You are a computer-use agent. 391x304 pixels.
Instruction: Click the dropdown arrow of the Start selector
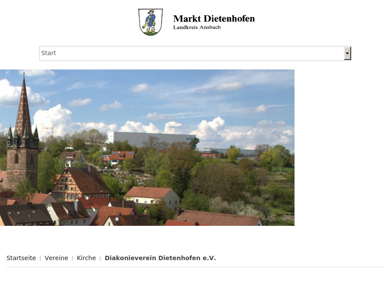pos(347,53)
